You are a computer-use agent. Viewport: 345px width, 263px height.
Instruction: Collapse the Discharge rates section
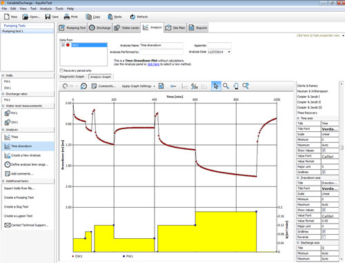pyautogui.click(x=3, y=94)
